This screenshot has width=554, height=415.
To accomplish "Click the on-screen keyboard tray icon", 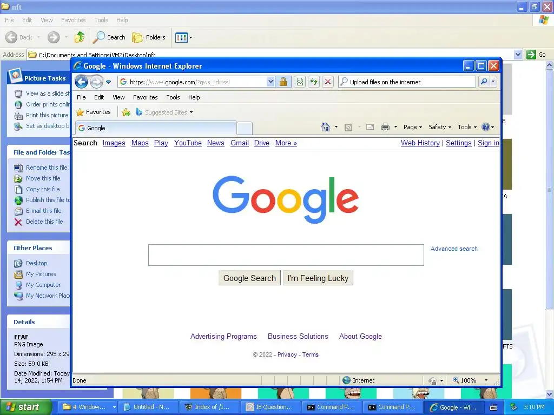I will coord(493,407).
